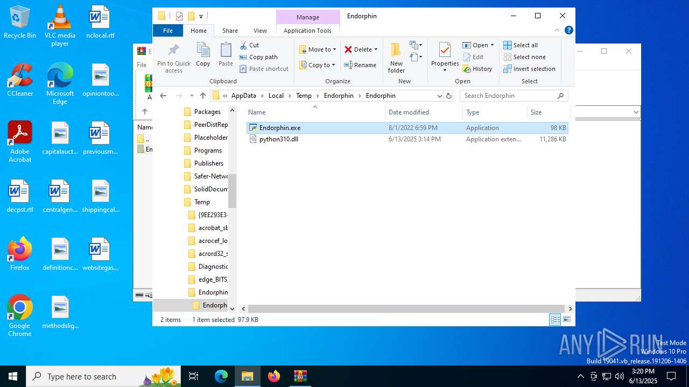Go back with the left arrow
This screenshot has width=689, height=387.
point(164,96)
